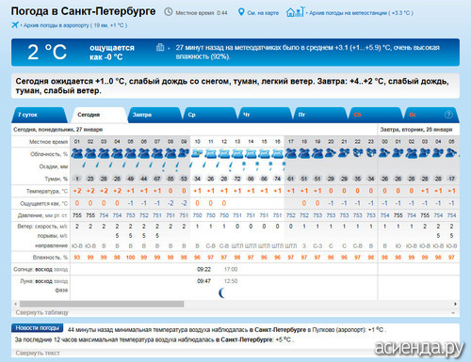Open Архив погоды на метеостанции link
The width and height of the screenshot is (471, 362).
pyautogui.click(x=361, y=13)
